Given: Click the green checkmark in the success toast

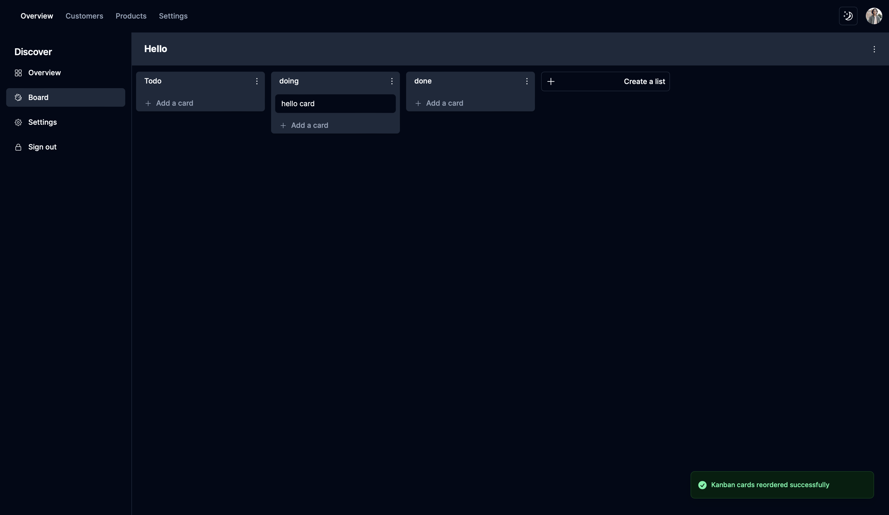Looking at the screenshot, I should click(702, 485).
